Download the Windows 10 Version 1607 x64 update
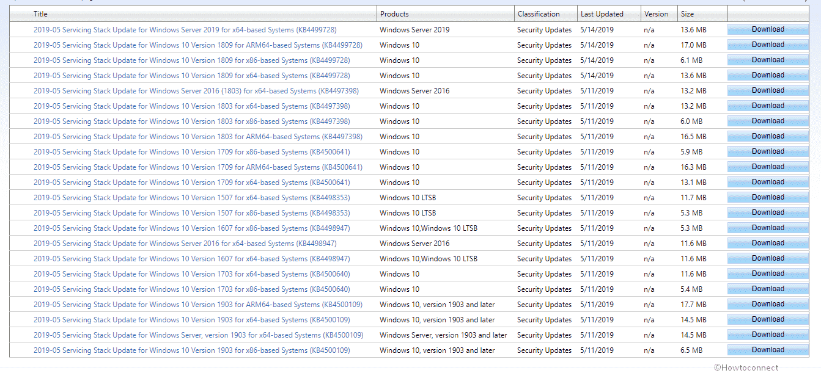Screen dimensions: 821x373 768,258
